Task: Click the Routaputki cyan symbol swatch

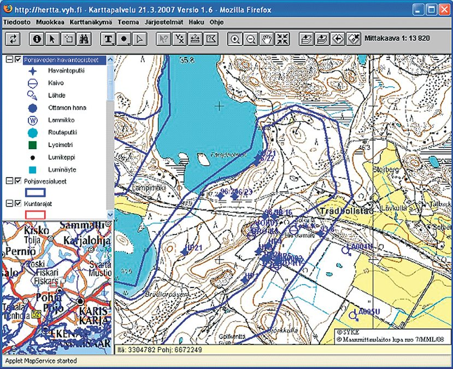Action: tap(33, 133)
